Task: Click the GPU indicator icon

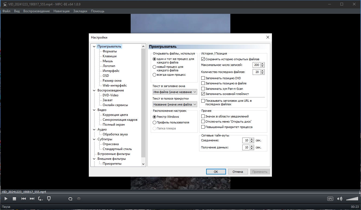Action: coord(330,199)
